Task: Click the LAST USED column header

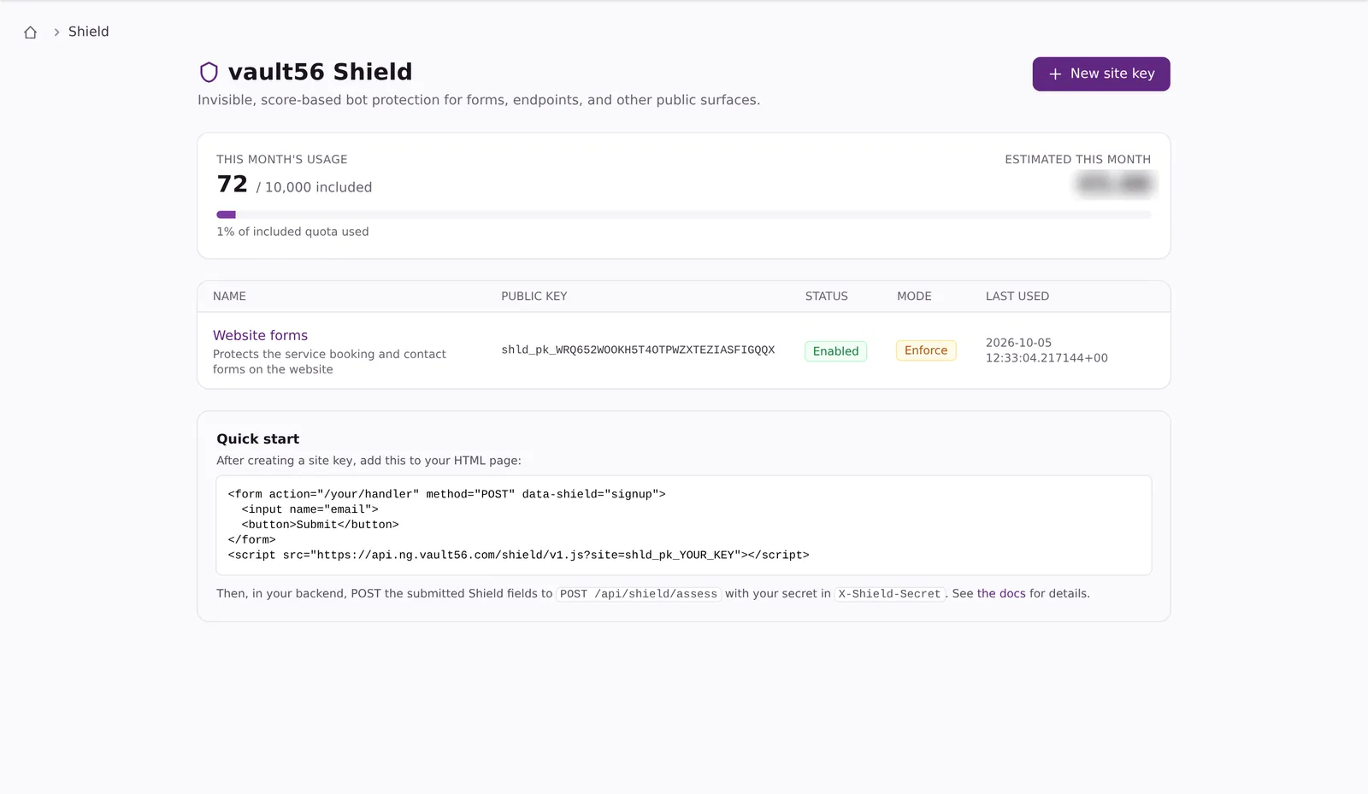Action: coord(1017,296)
